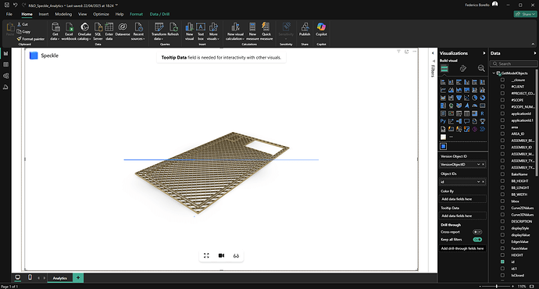Click the Format painter
Screen dimensions: 539x289
click(x=30, y=39)
